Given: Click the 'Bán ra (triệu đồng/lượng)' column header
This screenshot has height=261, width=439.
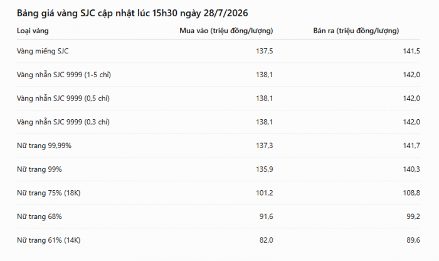Looking at the screenshot, I should coord(356,31).
